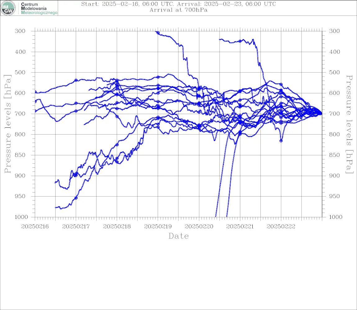Click the left axis 300 label
Image resolution: width=357 pixels, height=310 pixels.
point(20,31)
